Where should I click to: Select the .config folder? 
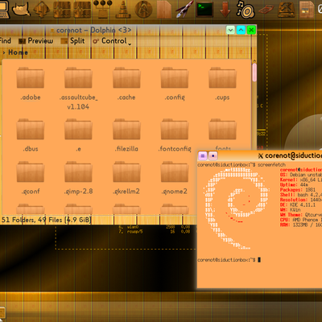175,84
